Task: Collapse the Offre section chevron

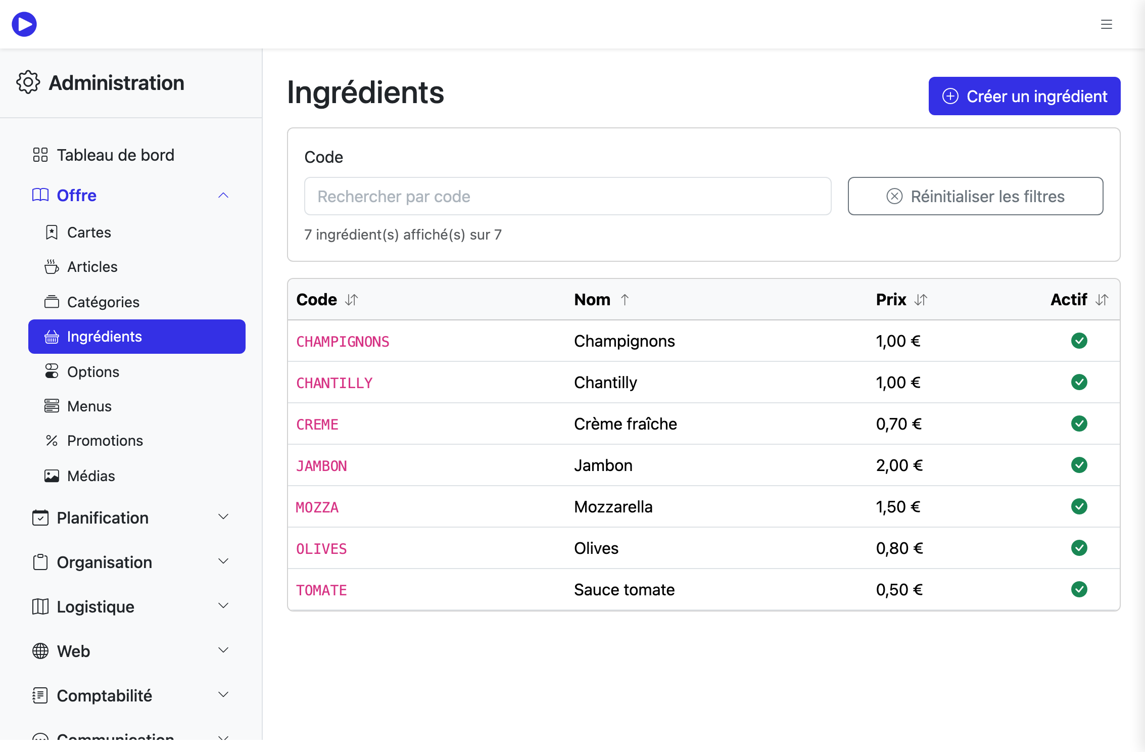Action: (223, 196)
